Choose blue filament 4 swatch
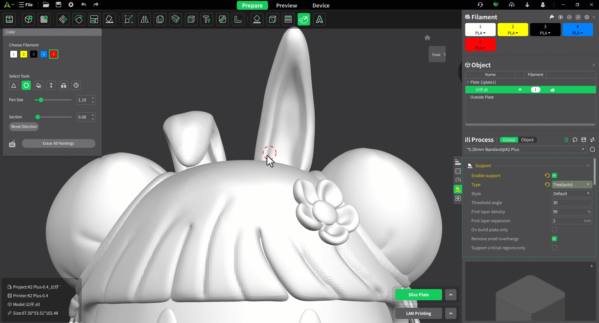The width and height of the screenshot is (599, 323). [x=44, y=54]
